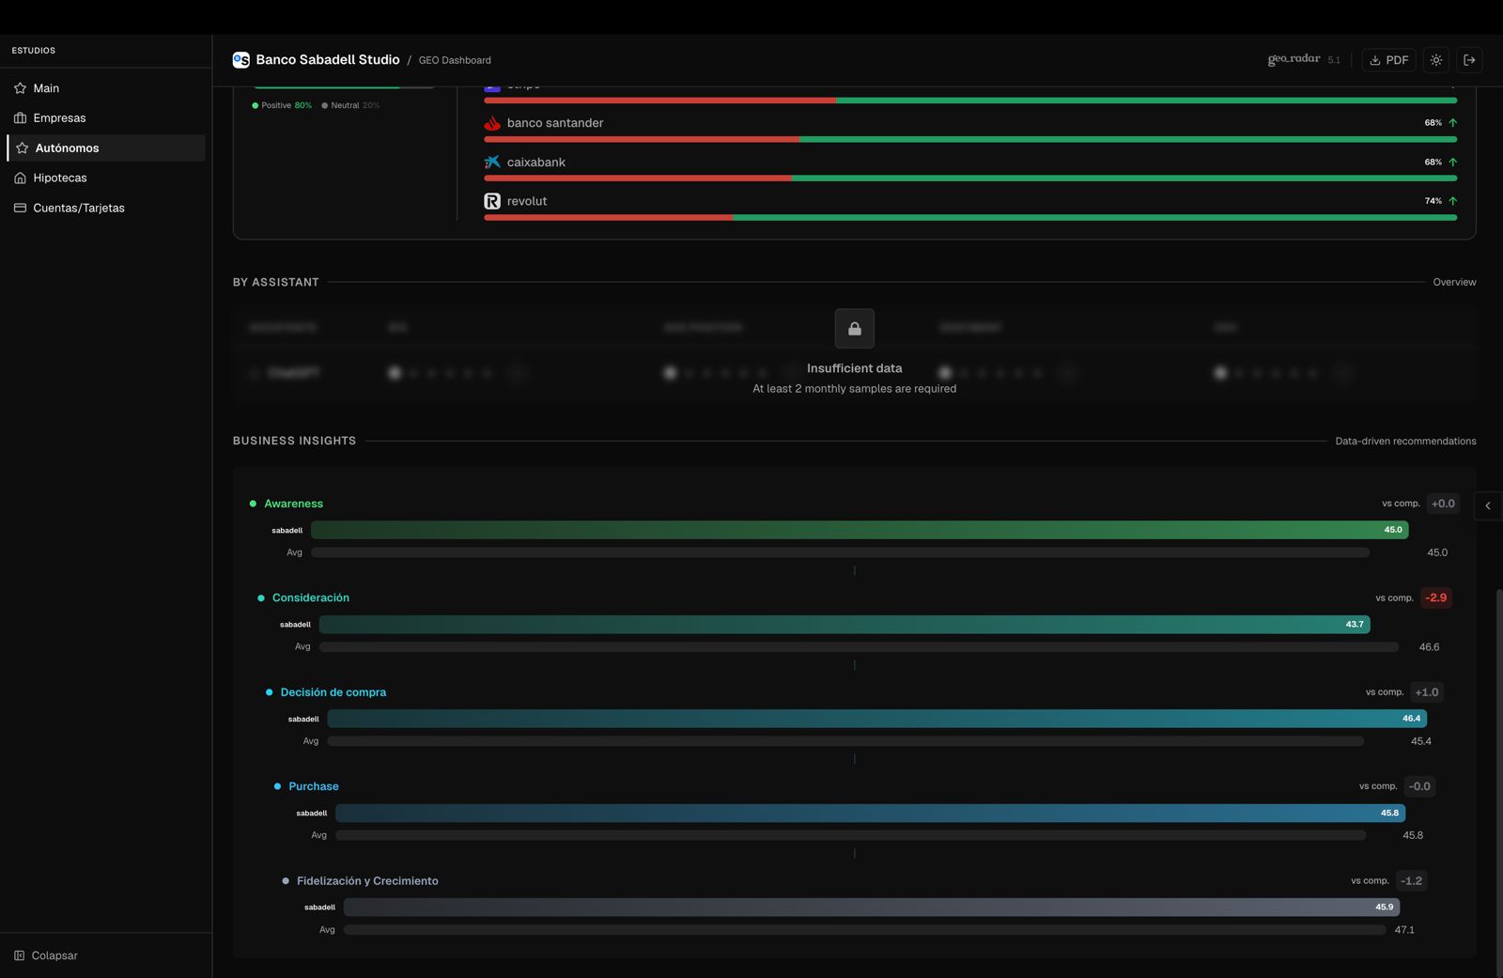Select the Autónomos star icon

(x=22, y=148)
